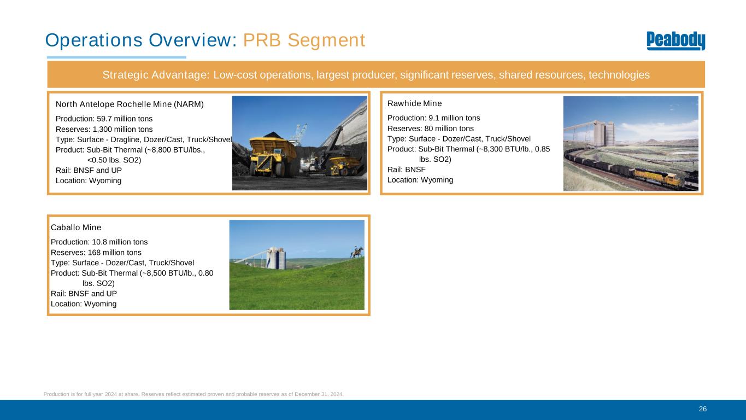The width and height of the screenshot is (746, 420).
Task: Select the heading 'North Antelope Rochelle Mine (NARM)'
Action: [x=130, y=104]
